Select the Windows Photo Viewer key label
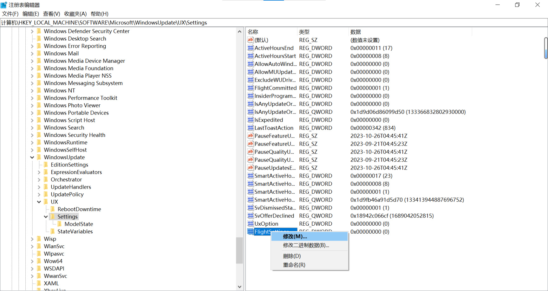This screenshot has width=548, height=291. pos(72,105)
